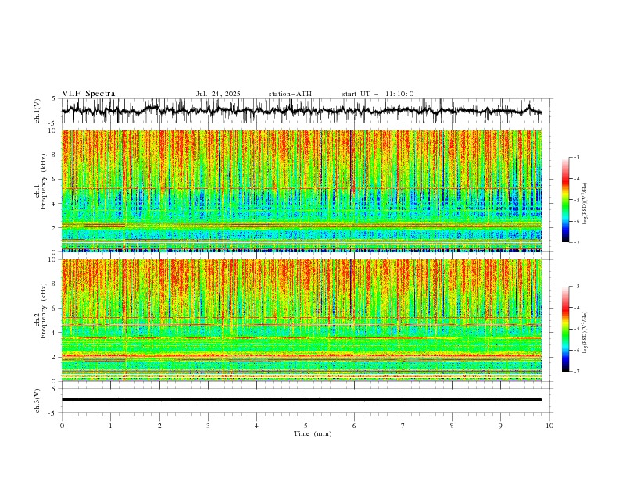Click the ch.1 'Frequency (kHz)' axis label
The height and width of the screenshot is (478, 619).
tap(44, 181)
